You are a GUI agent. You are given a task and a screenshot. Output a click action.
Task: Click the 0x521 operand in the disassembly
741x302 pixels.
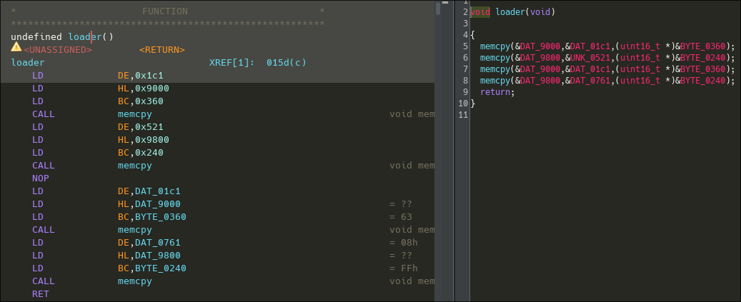pyautogui.click(x=149, y=127)
